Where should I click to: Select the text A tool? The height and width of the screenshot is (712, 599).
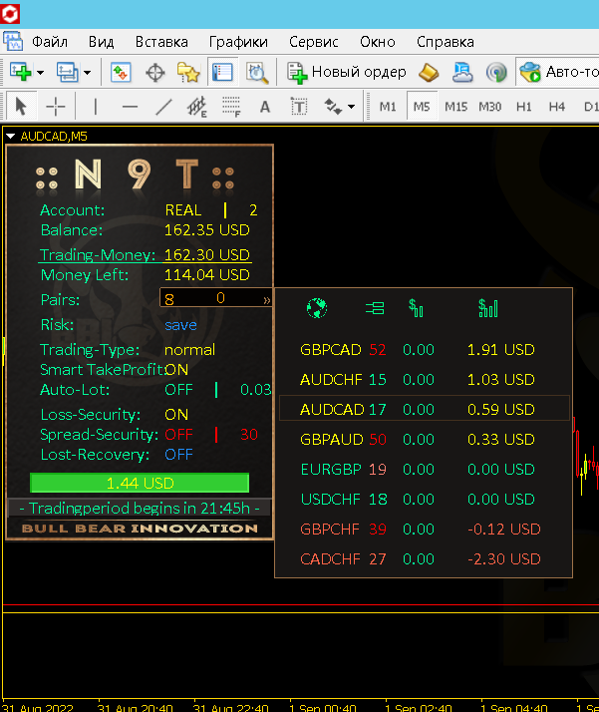coord(265,107)
